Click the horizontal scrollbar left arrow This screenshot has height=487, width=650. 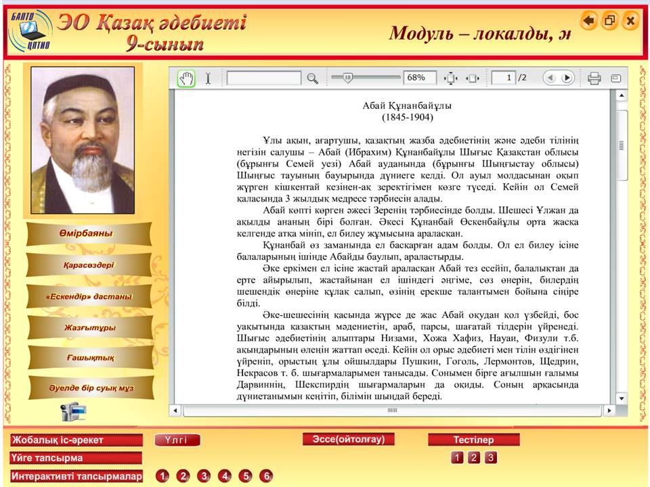click(x=175, y=411)
